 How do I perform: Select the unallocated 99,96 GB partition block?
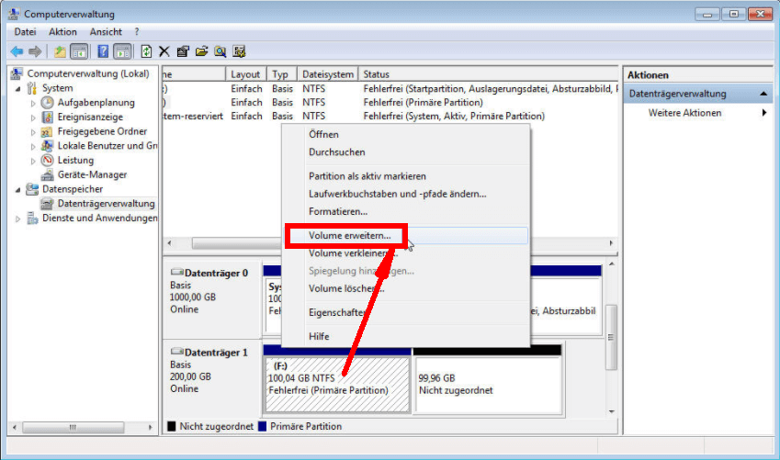click(487, 383)
